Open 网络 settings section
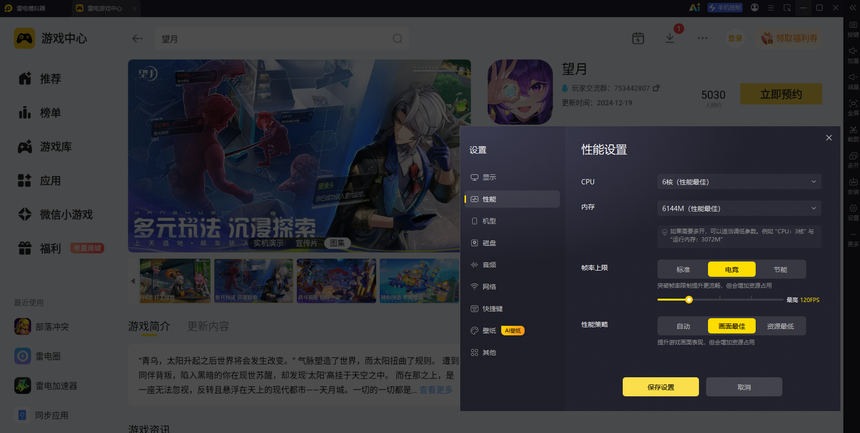 pos(512,287)
